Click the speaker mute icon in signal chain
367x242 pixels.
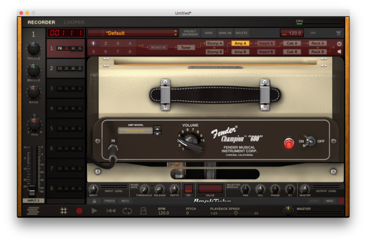[x=339, y=51]
